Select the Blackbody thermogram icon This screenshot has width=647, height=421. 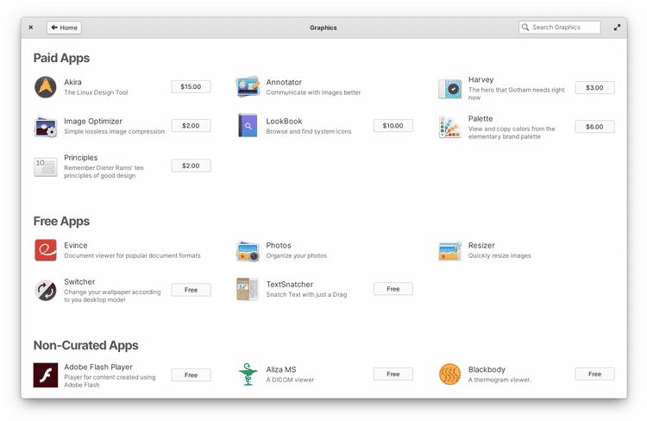(449, 374)
